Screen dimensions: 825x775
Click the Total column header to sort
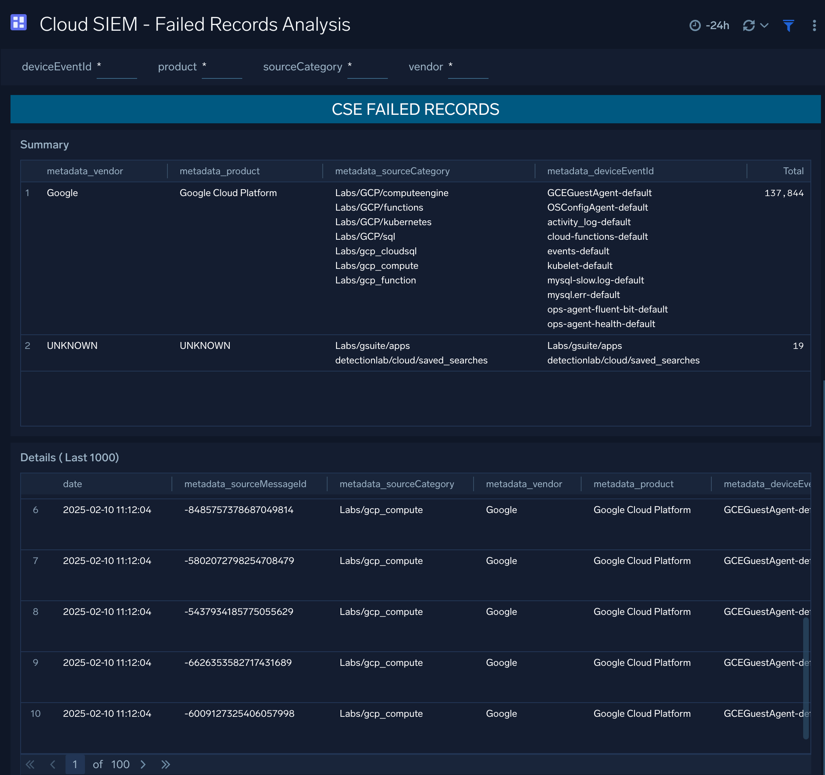coord(793,171)
